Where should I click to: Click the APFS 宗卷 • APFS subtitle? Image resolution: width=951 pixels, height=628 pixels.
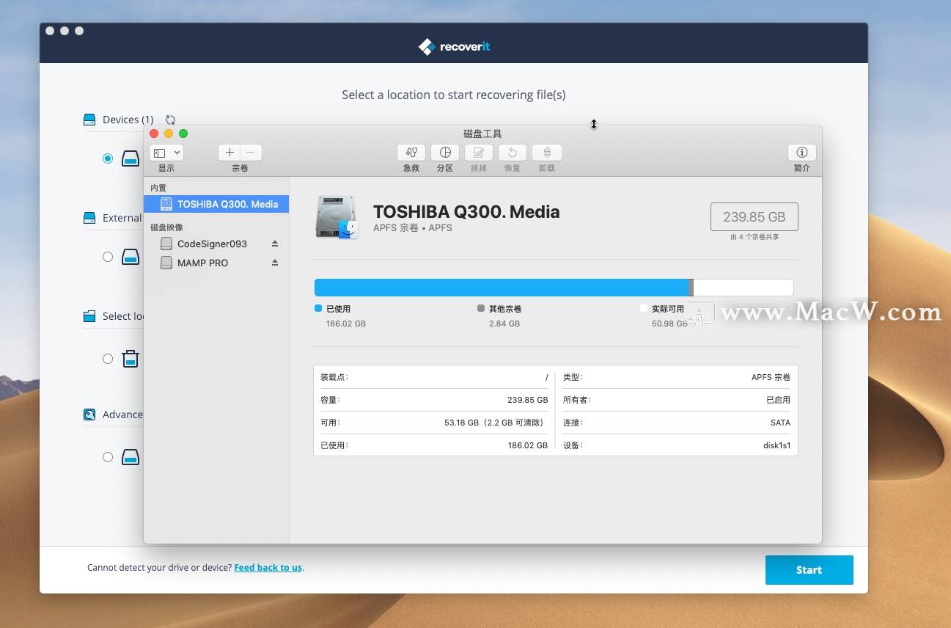coord(413,228)
